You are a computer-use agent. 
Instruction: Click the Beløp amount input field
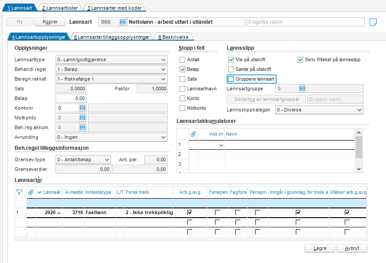point(71,98)
